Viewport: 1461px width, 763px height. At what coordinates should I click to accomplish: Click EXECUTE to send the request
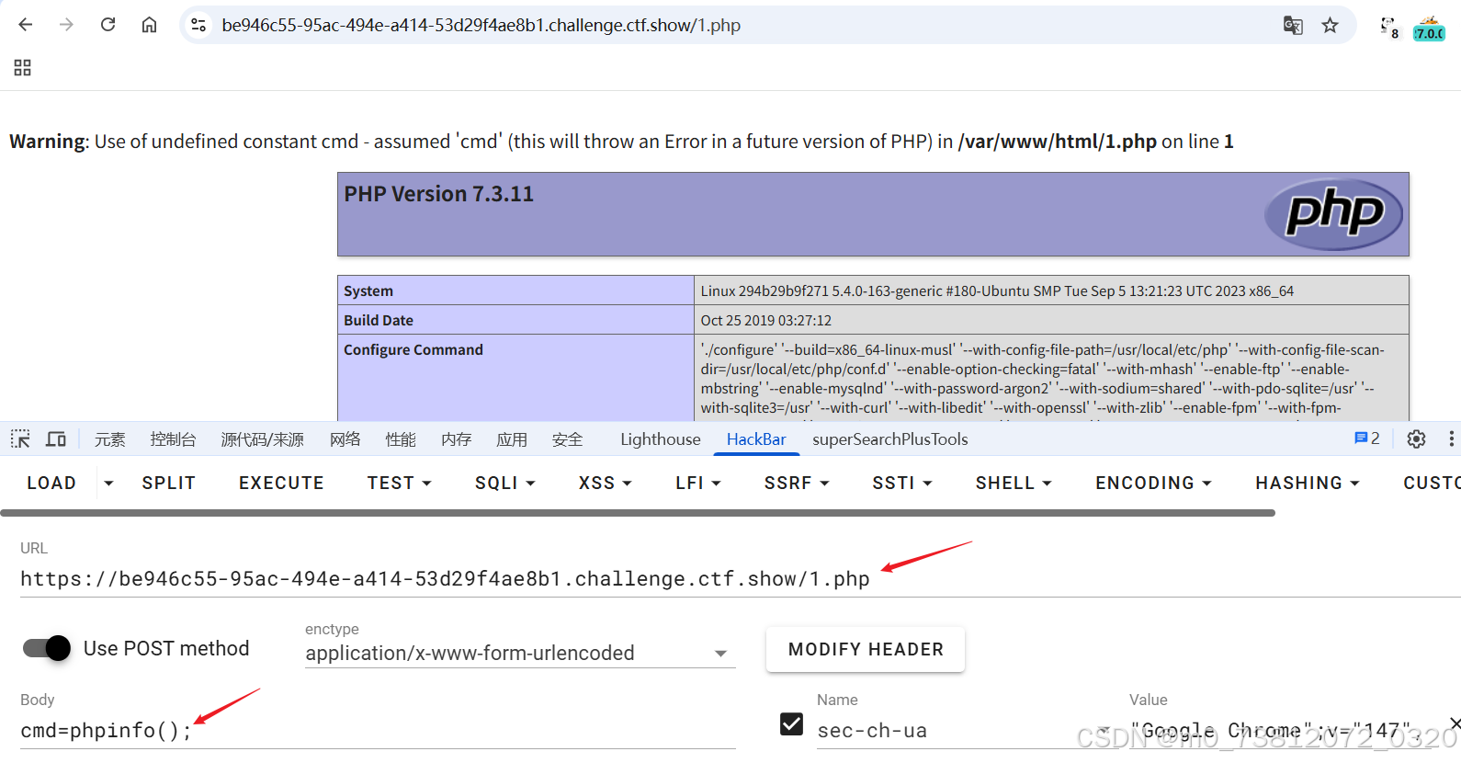[x=281, y=483]
